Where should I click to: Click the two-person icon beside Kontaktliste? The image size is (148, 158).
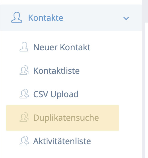coord(24,70)
